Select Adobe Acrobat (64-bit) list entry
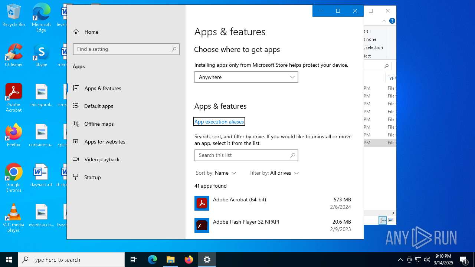The image size is (475, 267). (273, 203)
